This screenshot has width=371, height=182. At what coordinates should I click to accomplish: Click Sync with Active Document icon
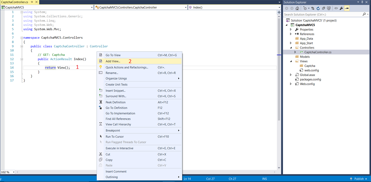click(313, 8)
